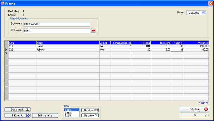Click the Rabat cell in Jabuka row

(x=177, y=50)
